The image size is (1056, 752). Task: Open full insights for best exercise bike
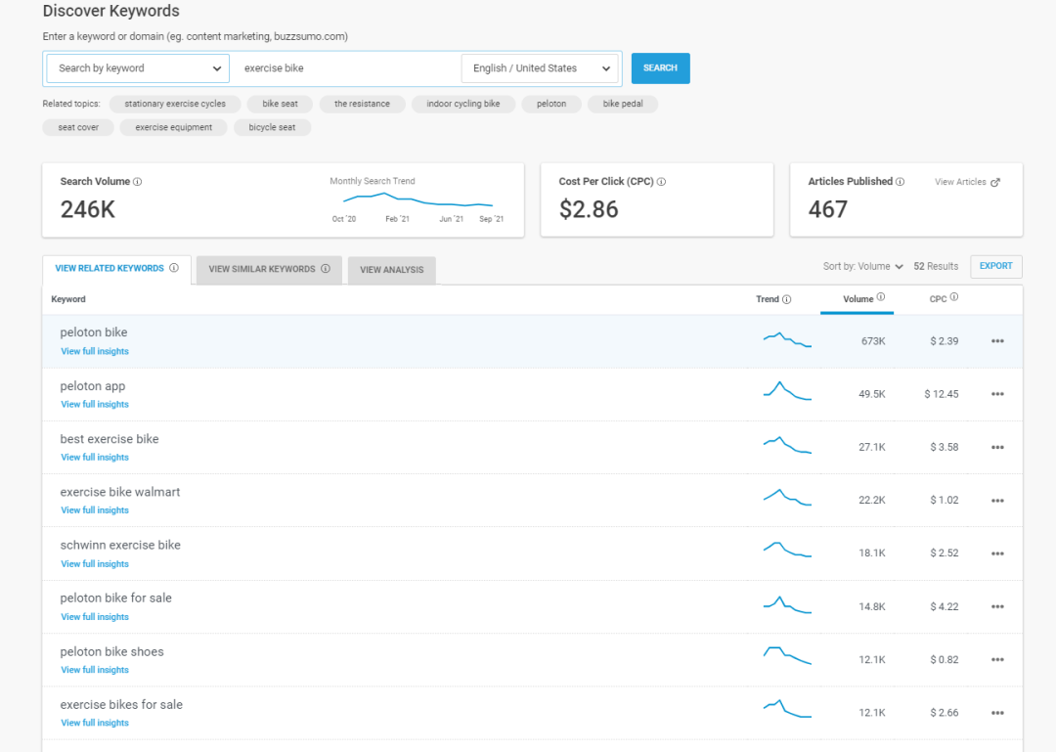pyautogui.click(x=95, y=458)
